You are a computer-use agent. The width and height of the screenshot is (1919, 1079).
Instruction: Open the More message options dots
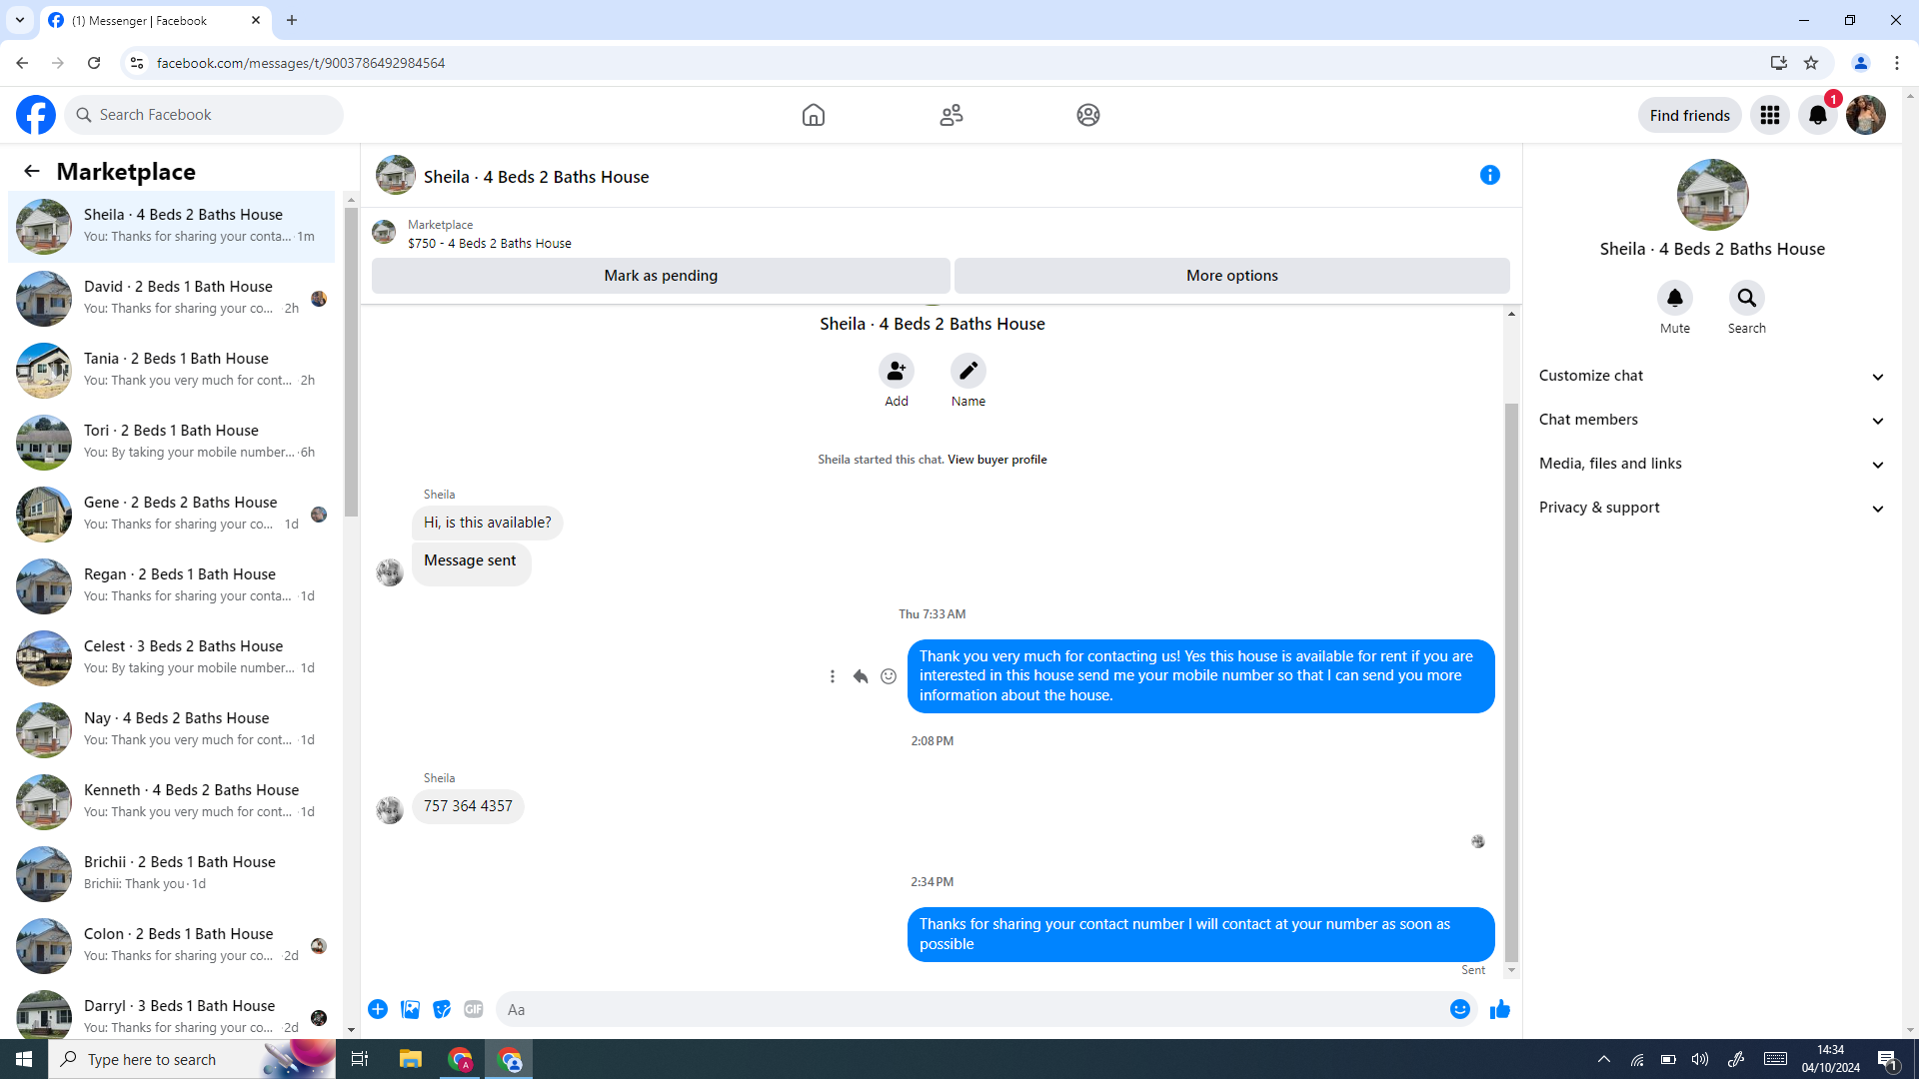tap(833, 676)
